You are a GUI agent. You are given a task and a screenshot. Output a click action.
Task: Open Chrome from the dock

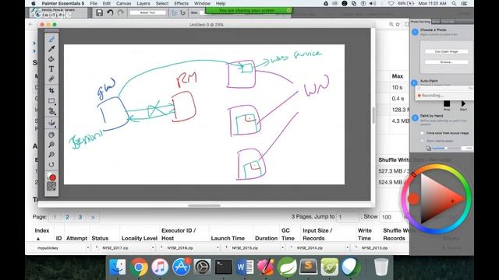pyautogui.click(x=139, y=266)
